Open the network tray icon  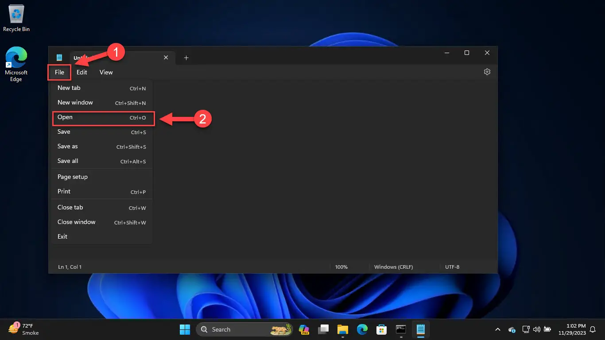pos(526,329)
